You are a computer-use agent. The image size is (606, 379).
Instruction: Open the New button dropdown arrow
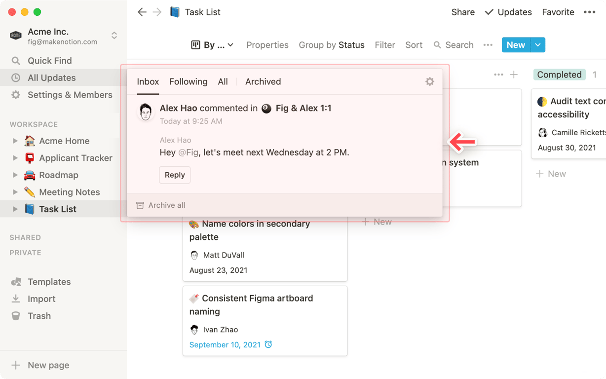pos(538,45)
